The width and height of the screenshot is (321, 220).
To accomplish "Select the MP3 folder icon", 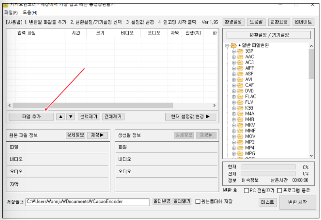I will (240, 142).
